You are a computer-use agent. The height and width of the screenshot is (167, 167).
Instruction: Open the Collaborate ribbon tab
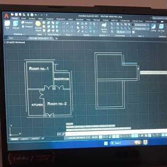125,20
